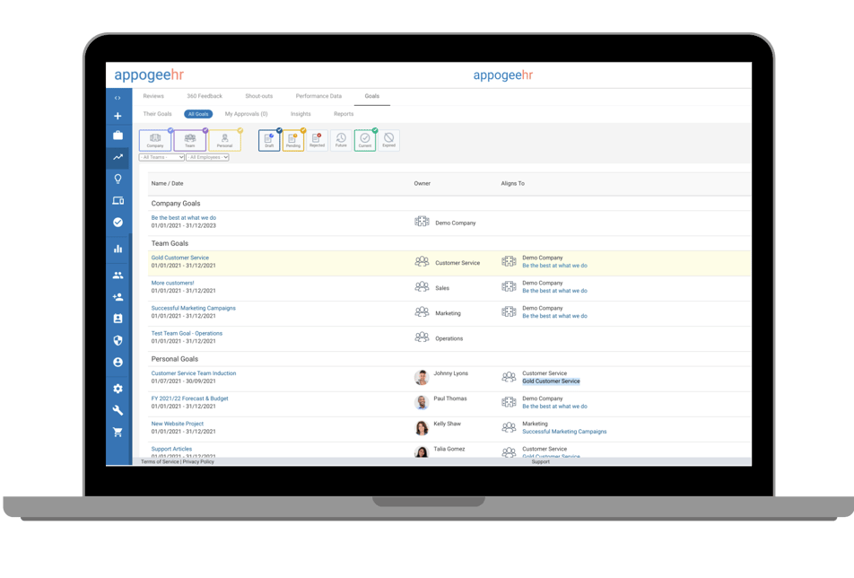The height and width of the screenshot is (578, 854).
Task: Click the Aligns To column header
Action: pos(512,184)
